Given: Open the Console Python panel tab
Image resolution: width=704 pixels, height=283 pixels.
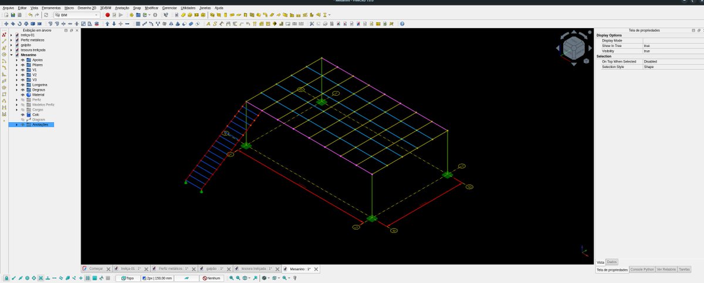Looking at the screenshot, I should [642, 269].
